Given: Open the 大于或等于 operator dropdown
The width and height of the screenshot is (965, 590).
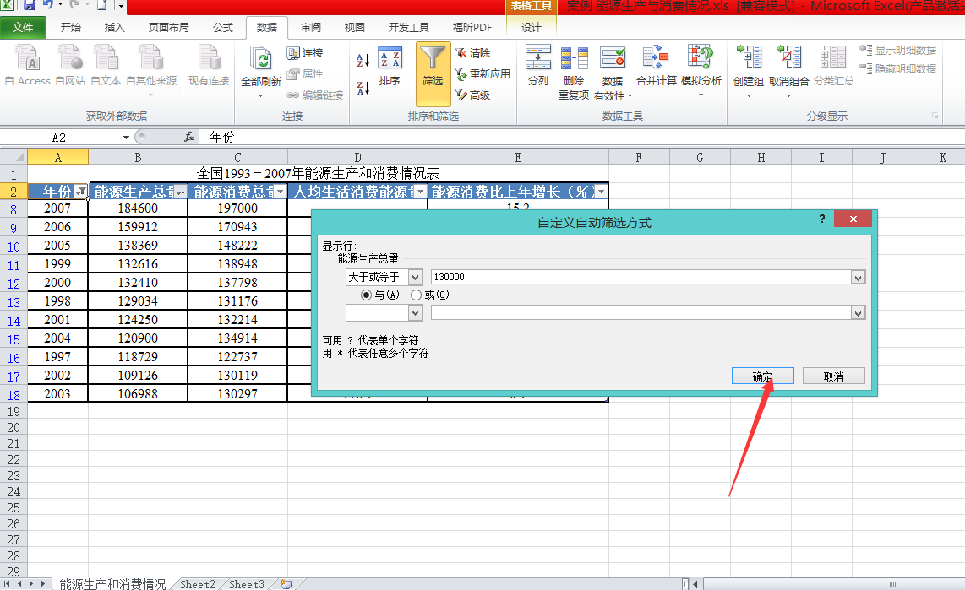Looking at the screenshot, I should [415, 277].
